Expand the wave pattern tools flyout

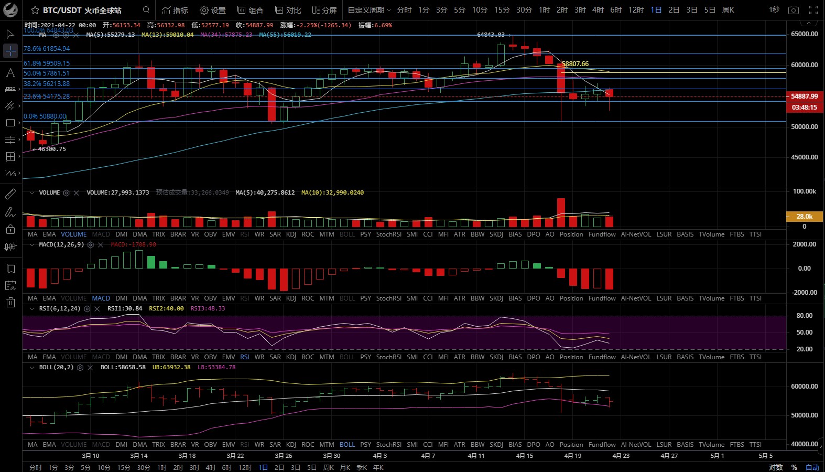click(x=19, y=173)
